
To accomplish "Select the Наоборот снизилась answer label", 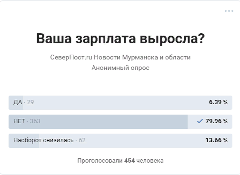I will 43,140.
